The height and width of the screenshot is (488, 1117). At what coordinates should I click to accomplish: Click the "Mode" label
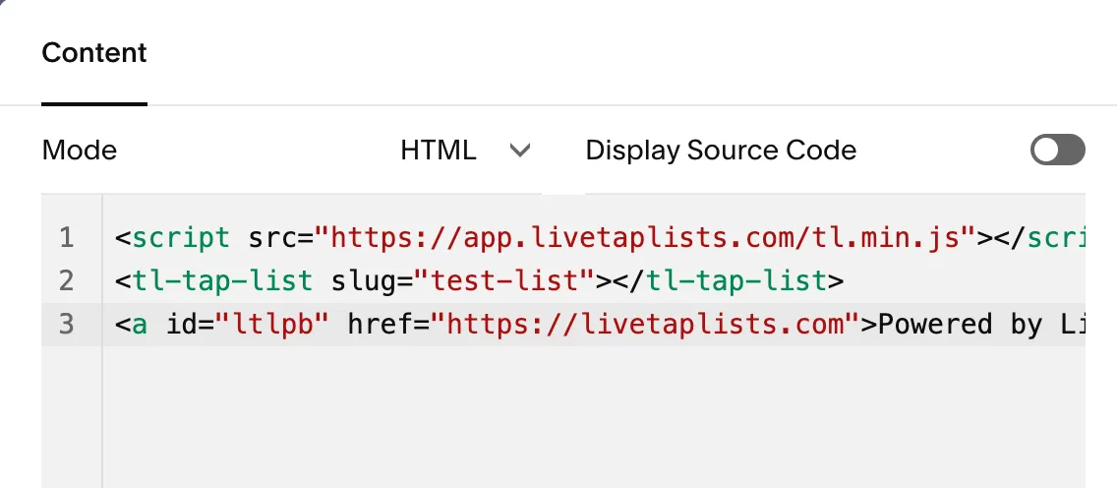[80, 151]
